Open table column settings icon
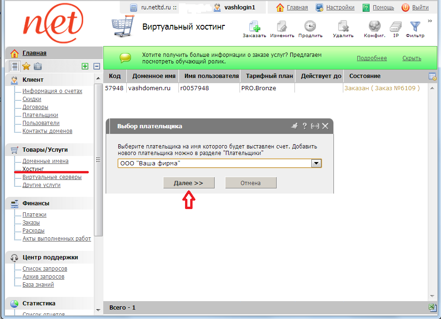This screenshot has height=319, width=441. 433,76
